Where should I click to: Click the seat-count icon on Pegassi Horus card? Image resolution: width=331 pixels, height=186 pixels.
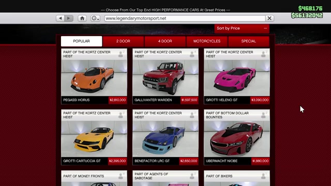point(121,54)
